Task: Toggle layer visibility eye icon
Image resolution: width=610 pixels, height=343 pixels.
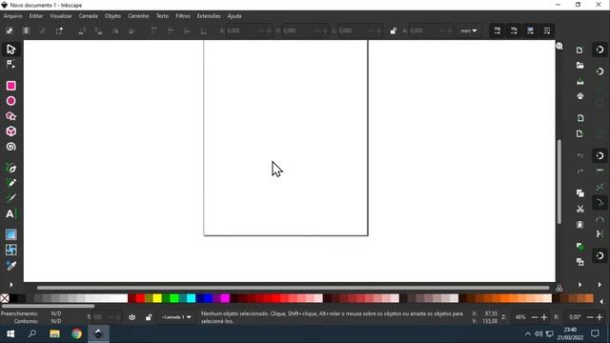Action: point(132,317)
